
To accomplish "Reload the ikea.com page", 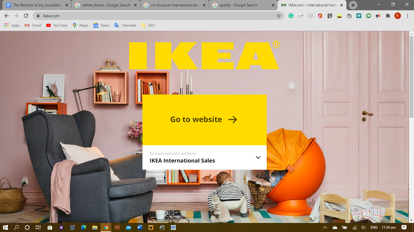I will [x=26, y=16].
